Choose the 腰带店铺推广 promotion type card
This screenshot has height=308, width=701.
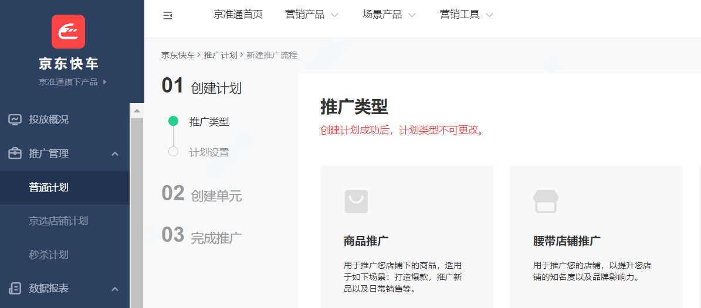pyautogui.click(x=597, y=237)
